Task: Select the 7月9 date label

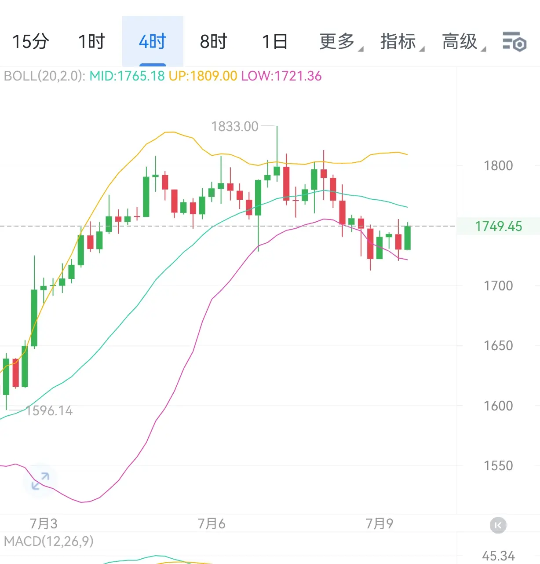Action: click(379, 524)
